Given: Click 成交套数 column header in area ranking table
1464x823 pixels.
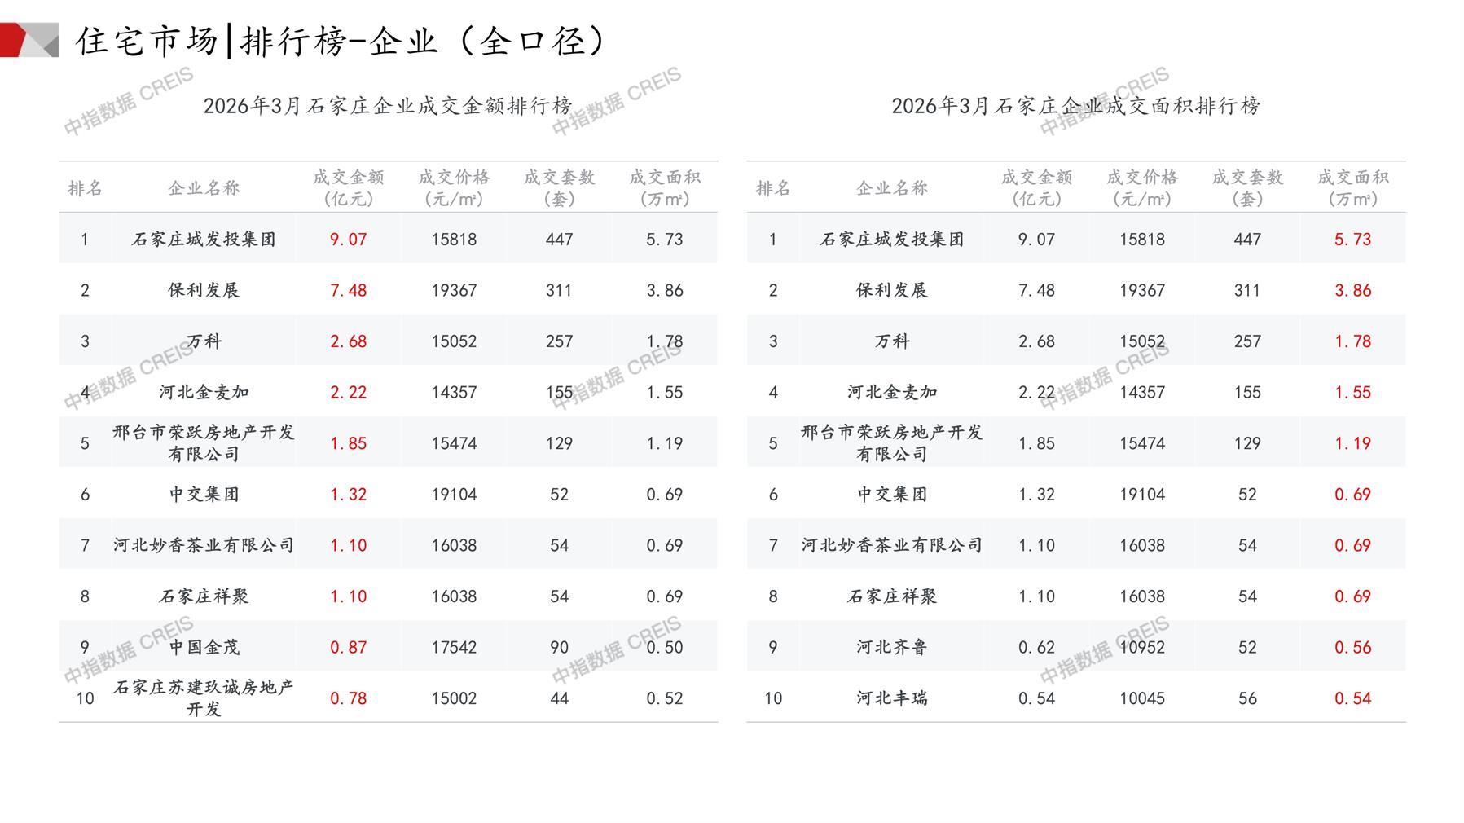Looking at the screenshot, I should coord(1247,187).
